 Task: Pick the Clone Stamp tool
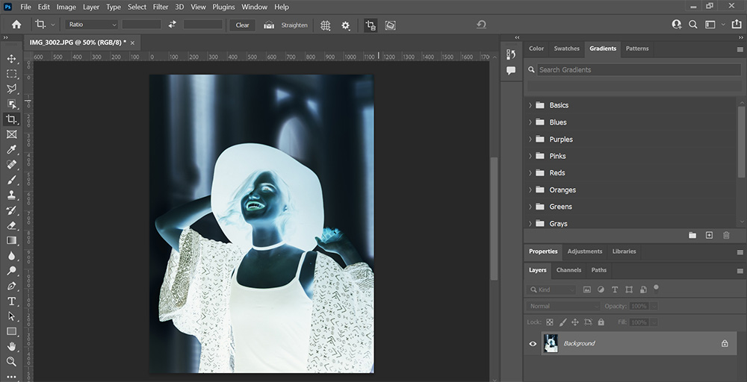[x=11, y=195]
